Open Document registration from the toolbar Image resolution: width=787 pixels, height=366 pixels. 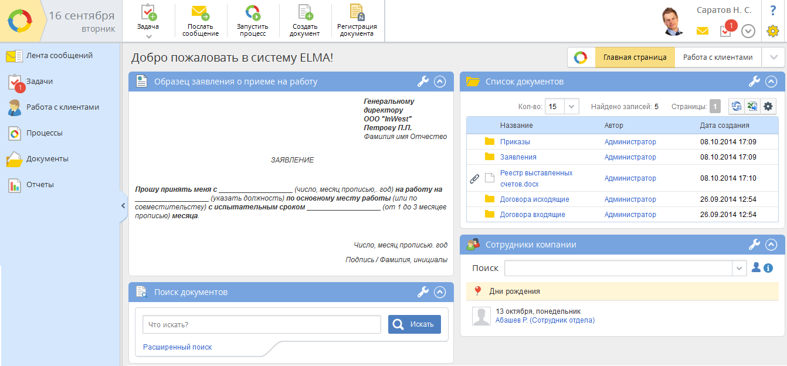[357, 13]
